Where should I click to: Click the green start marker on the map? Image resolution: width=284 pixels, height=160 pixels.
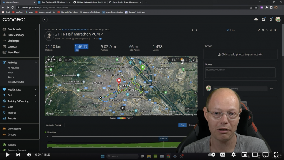pyautogui.click(x=143, y=67)
